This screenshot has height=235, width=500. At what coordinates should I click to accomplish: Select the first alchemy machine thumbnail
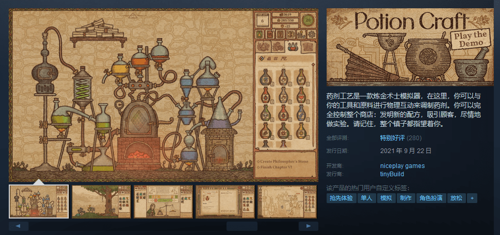pos(39,202)
